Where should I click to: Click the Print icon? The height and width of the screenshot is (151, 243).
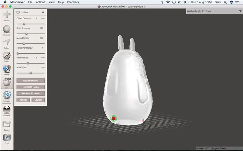pyautogui.click(x=7, y=139)
